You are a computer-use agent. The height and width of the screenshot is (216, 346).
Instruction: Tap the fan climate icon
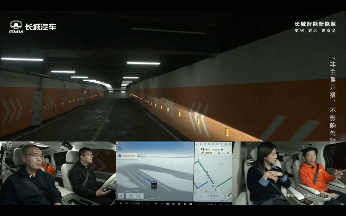pyautogui.click(x=156, y=204)
